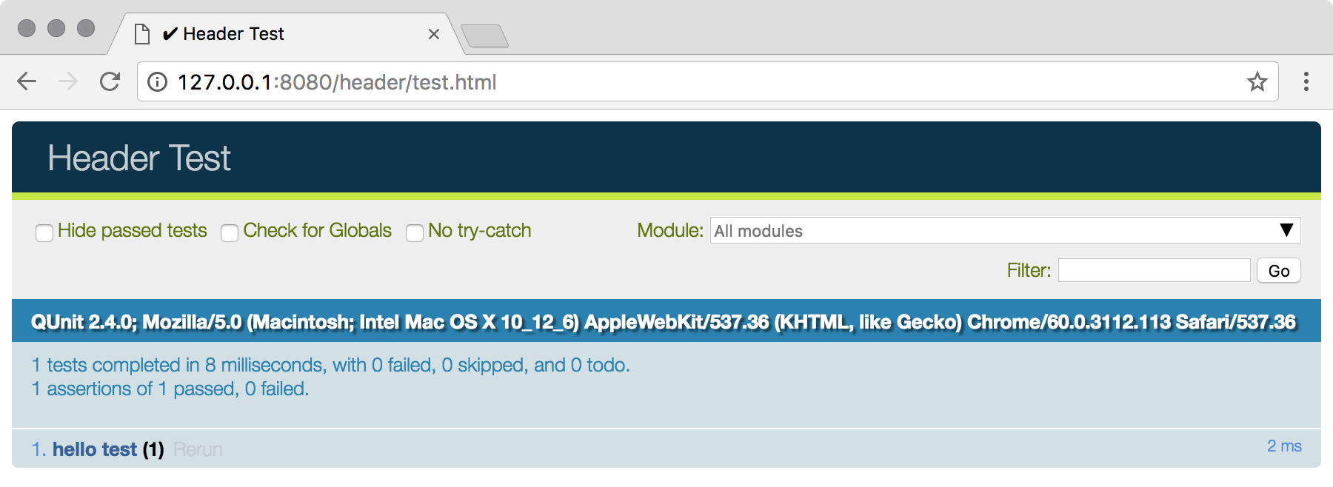Image resolution: width=1333 pixels, height=487 pixels.
Task: Click the browser back arrow
Action: point(27,81)
